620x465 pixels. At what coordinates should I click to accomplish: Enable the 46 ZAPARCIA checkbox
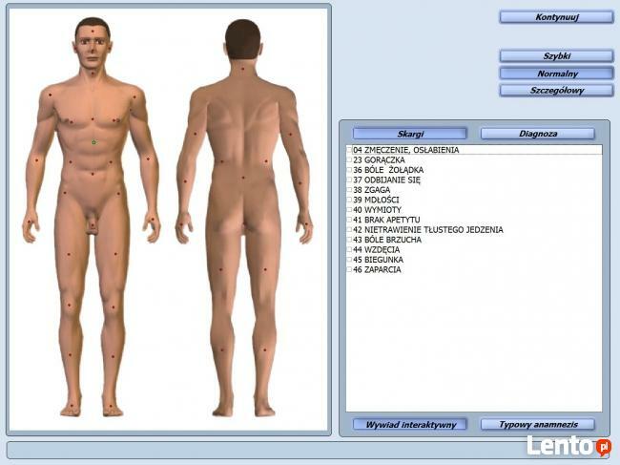pyautogui.click(x=350, y=270)
